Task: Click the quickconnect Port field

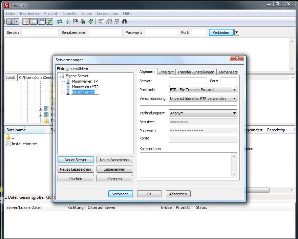Action: 199,32
